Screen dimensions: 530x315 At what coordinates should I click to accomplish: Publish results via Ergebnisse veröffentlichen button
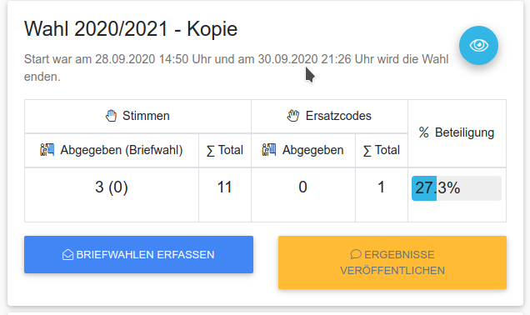pos(392,262)
